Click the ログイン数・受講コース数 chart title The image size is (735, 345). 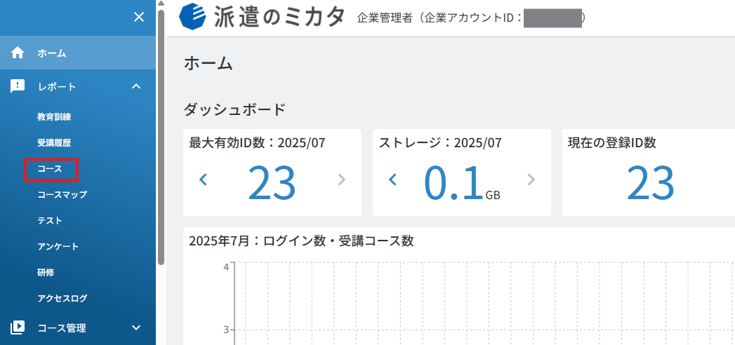click(x=301, y=241)
